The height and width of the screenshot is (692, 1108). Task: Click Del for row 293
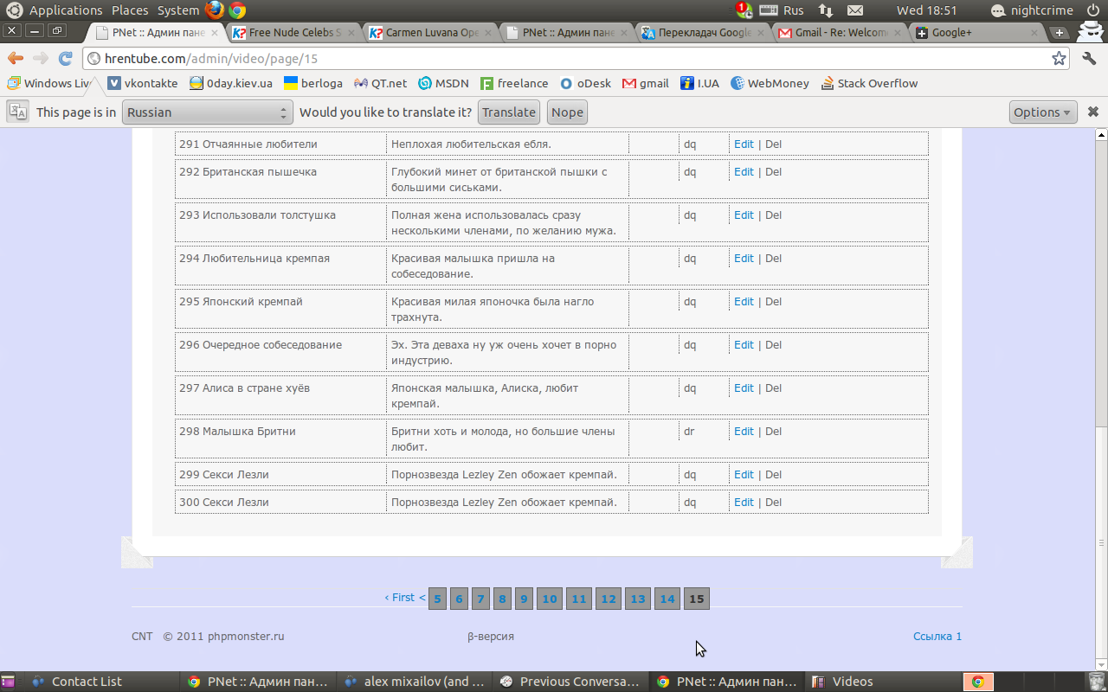point(773,215)
